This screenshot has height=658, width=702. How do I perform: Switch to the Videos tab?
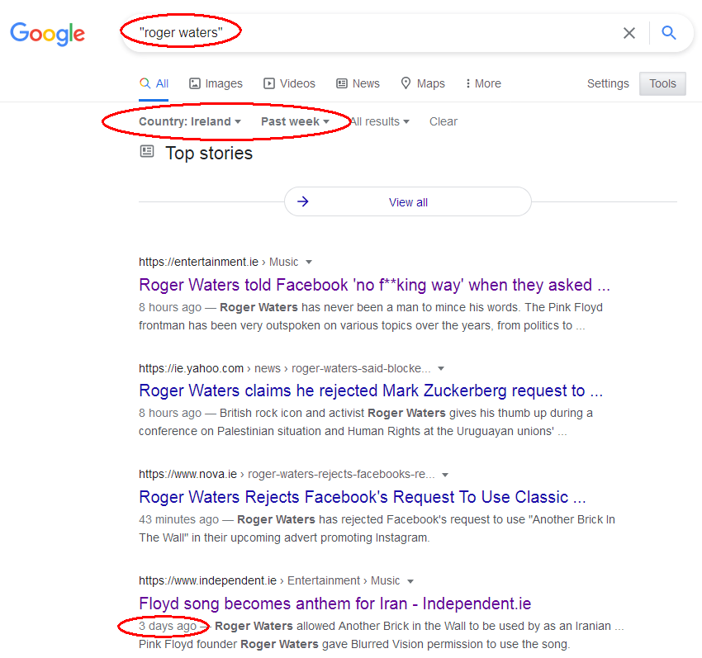tap(289, 83)
